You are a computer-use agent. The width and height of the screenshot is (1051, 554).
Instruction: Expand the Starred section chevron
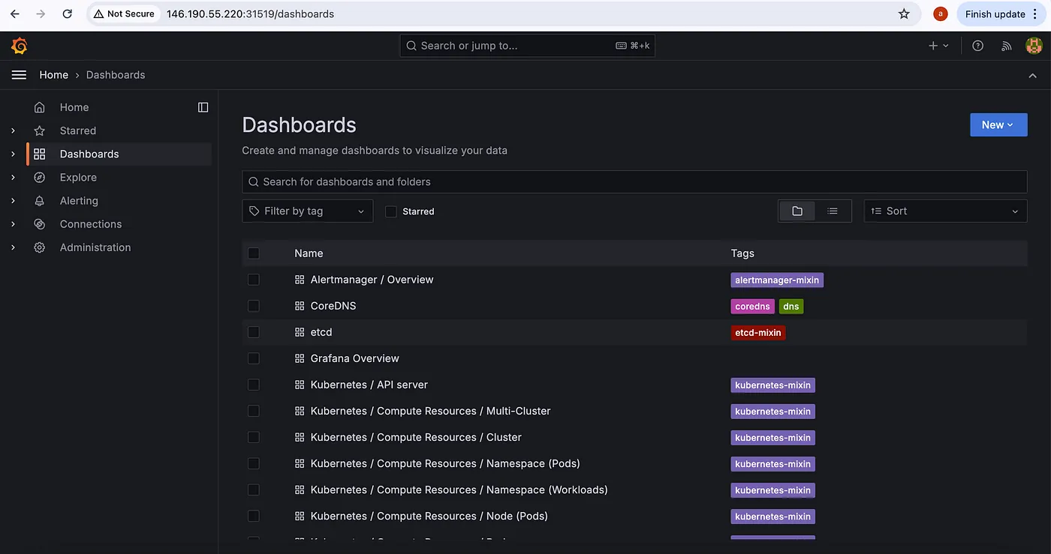coord(13,130)
